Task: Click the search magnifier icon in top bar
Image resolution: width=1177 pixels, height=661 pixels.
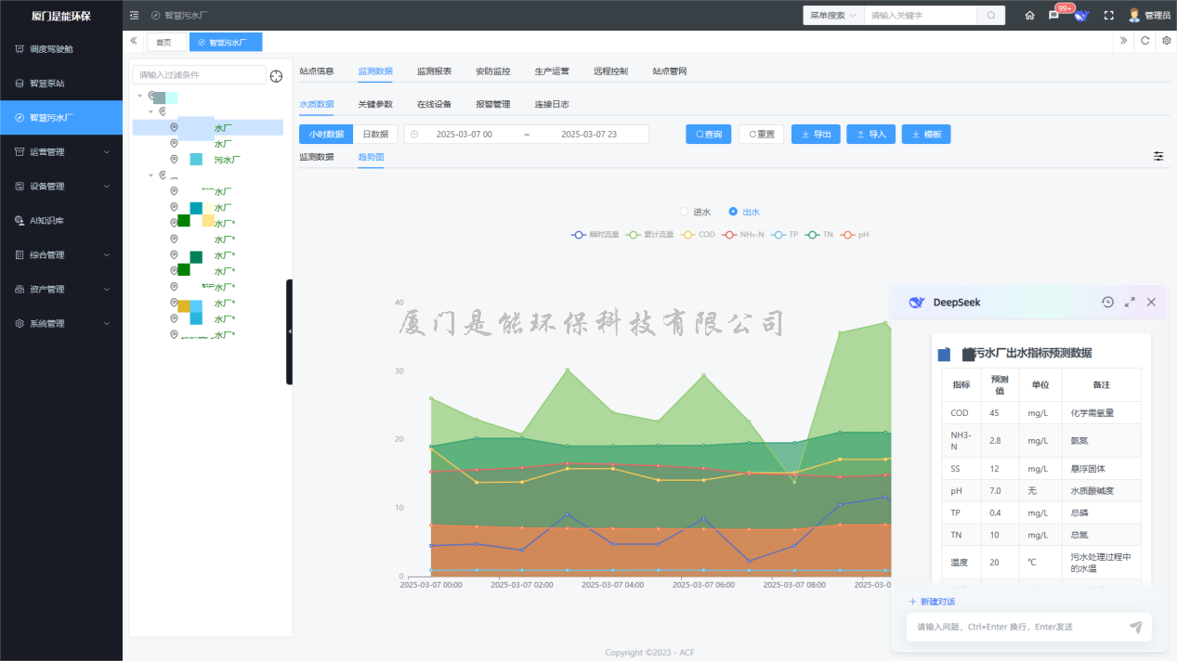Action: 991,15
